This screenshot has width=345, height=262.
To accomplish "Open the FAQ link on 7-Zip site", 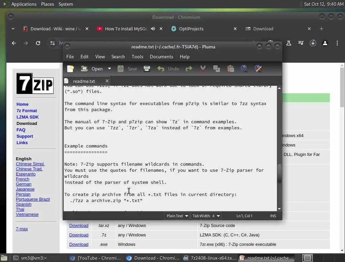I will (x=21, y=130).
